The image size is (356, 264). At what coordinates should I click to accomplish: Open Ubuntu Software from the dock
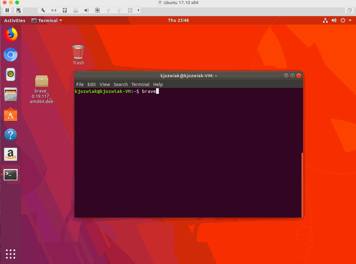tap(11, 114)
